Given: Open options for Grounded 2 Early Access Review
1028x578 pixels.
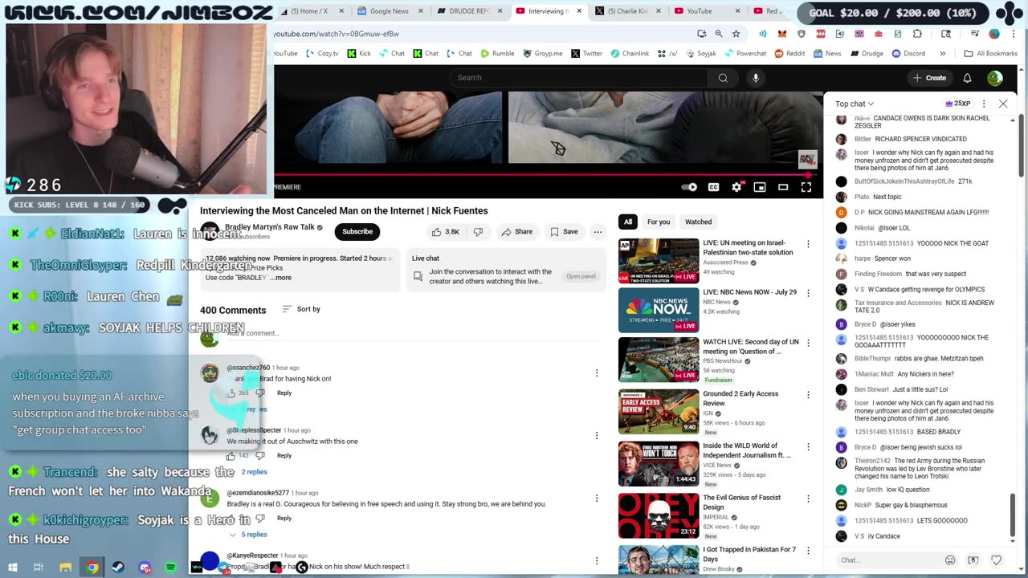Looking at the screenshot, I should (808, 396).
